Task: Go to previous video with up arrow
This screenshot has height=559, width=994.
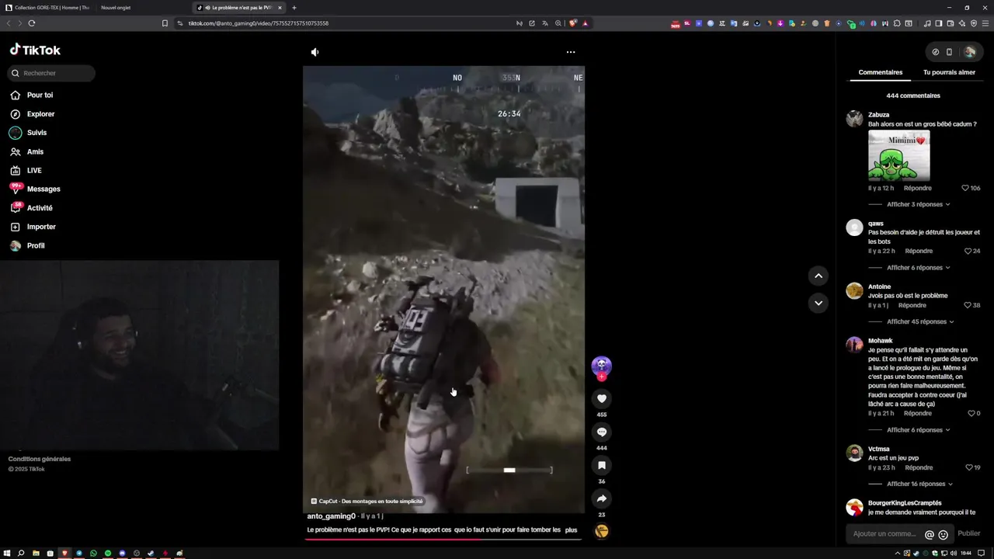Action: point(818,276)
